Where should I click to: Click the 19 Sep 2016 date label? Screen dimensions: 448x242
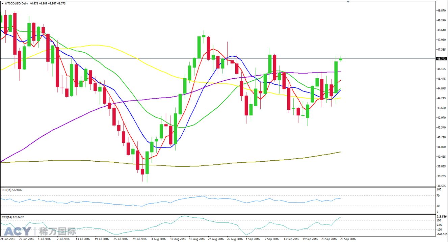click(x=310, y=239)
